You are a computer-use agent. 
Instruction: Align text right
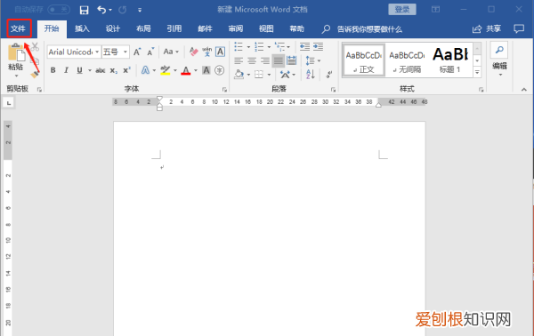coord(265,60)
